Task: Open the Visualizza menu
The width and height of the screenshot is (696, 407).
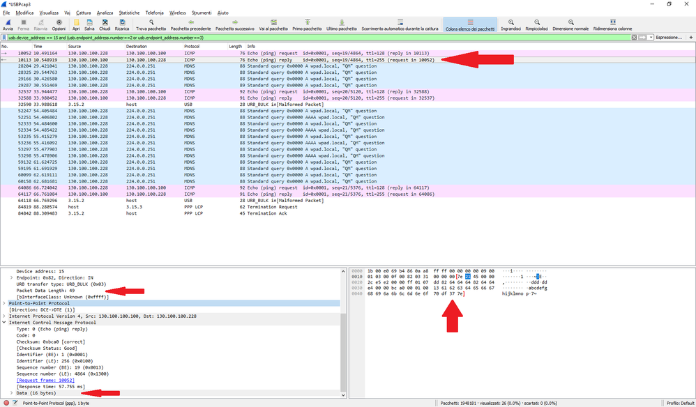Action: 49,13
